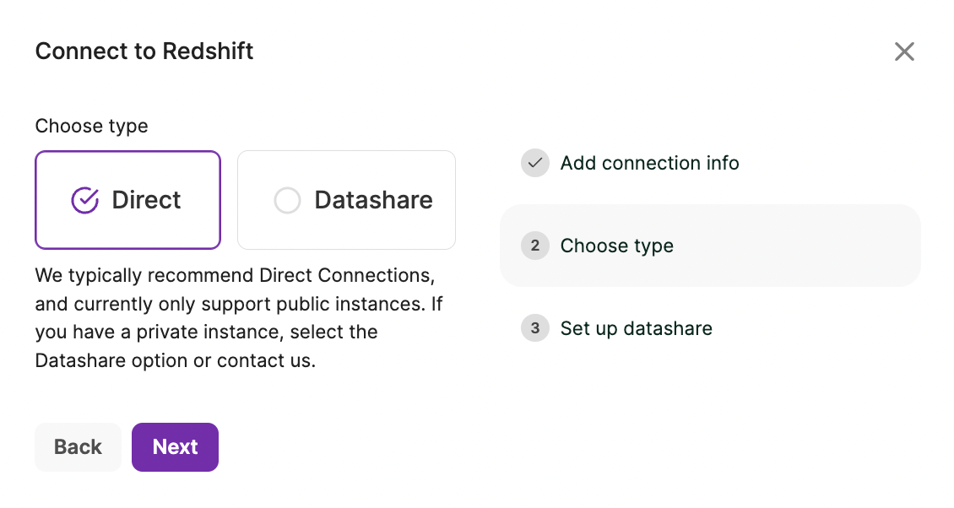This screenshot has width=954, height=508.
Task: Click the Choose type heading above the options
Action: click(91, 126)
